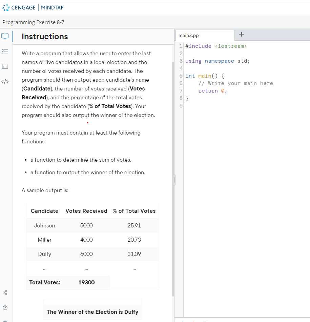The height and width of the screenshot is (322, 310).
Task: Click the 'Duffy' candidate table cell
Action: pos(44,254)
